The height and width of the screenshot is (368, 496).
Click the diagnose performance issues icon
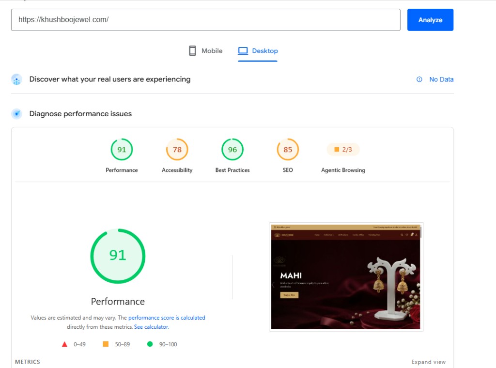point(16,114)
